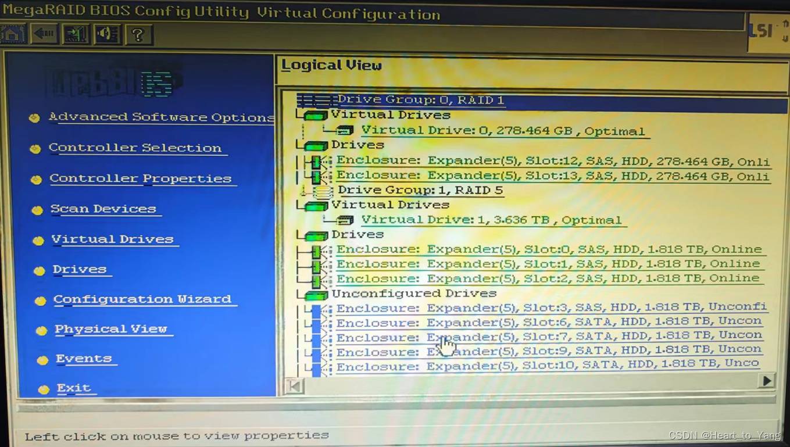The image size is (790, 447).
Task: Click the Logical View heading
Action: pyautogui.click(x=332, y=65)
